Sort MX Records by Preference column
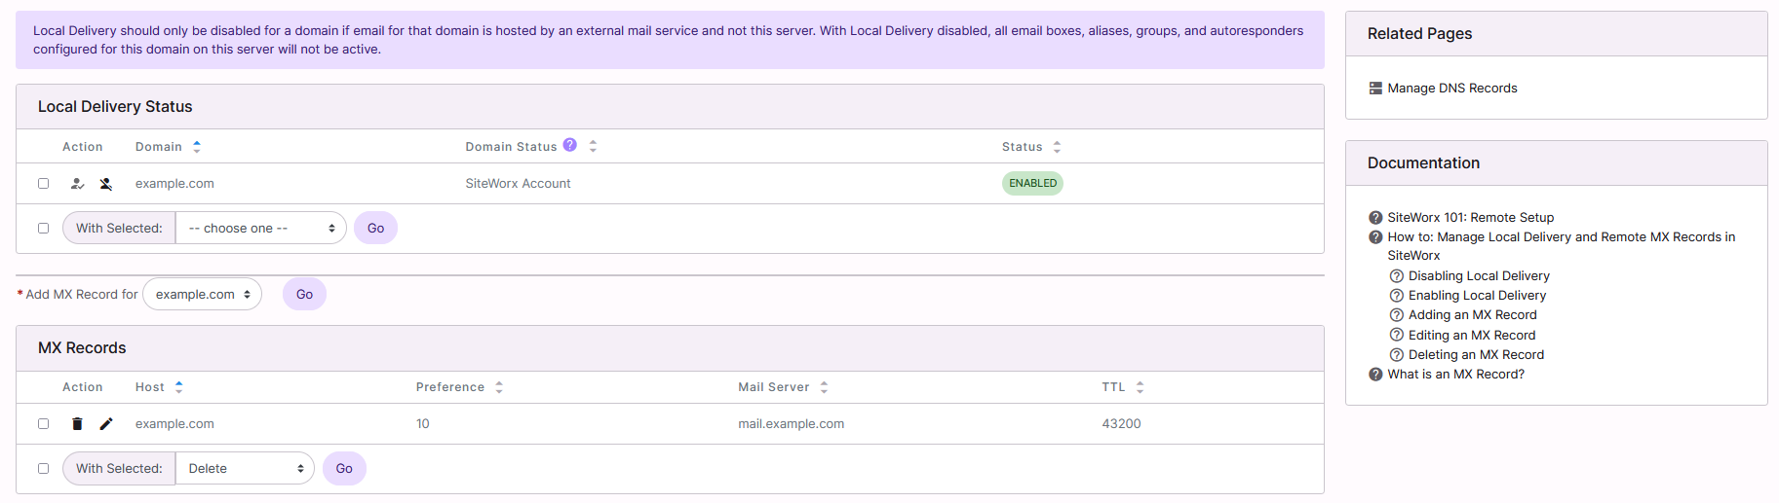 coord(499,387)
